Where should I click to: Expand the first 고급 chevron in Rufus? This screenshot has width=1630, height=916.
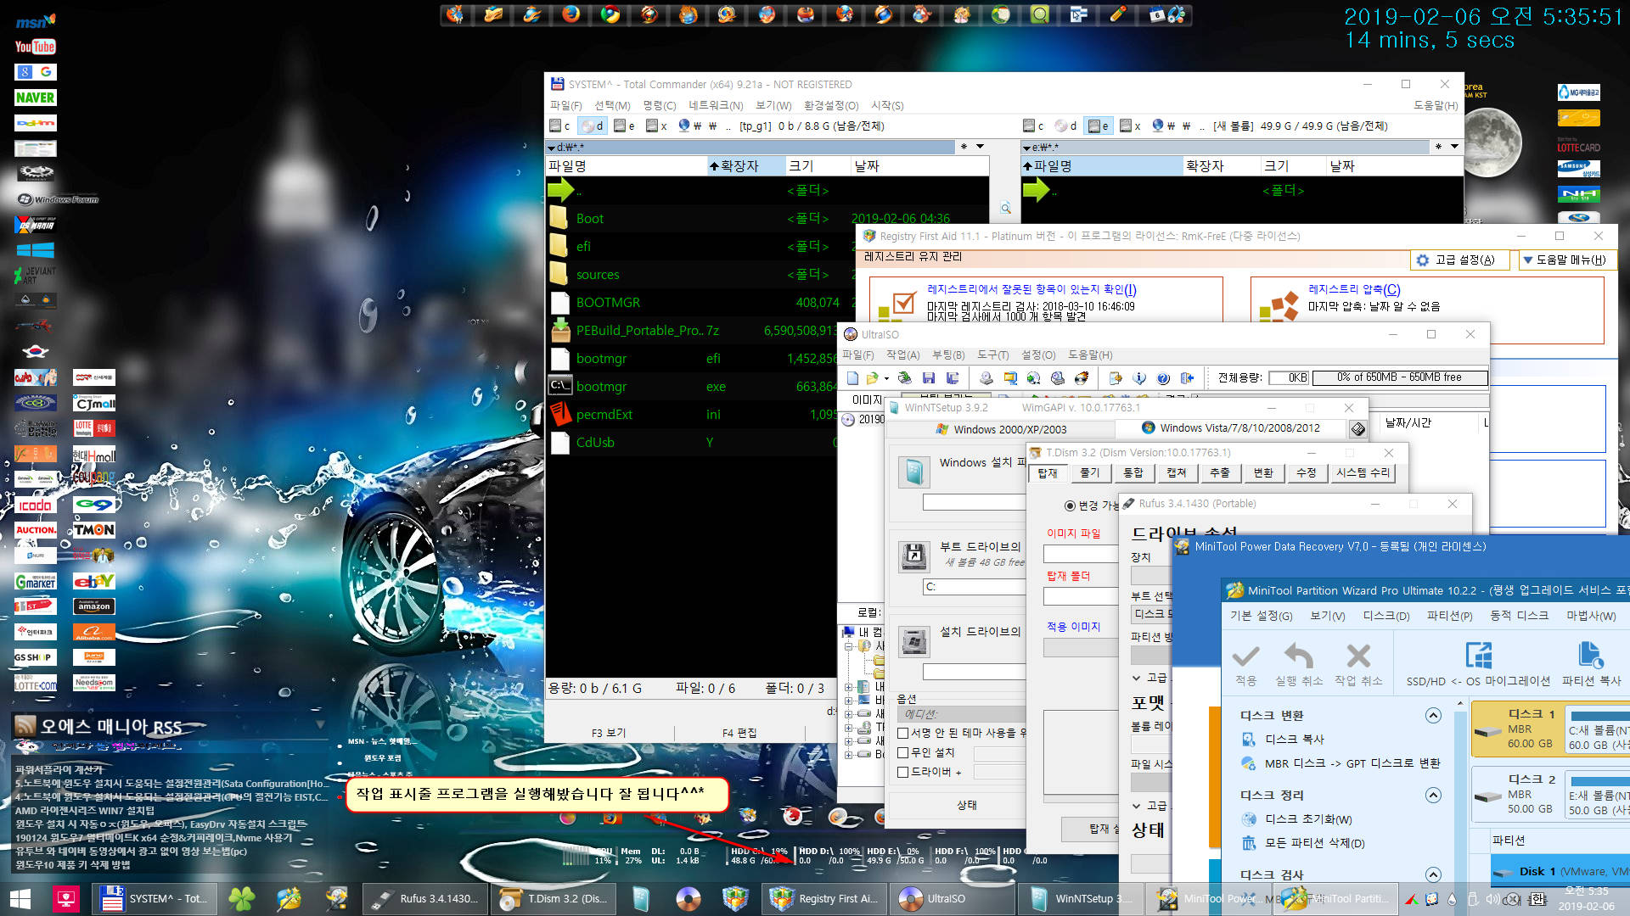(x=1137, y=678)
